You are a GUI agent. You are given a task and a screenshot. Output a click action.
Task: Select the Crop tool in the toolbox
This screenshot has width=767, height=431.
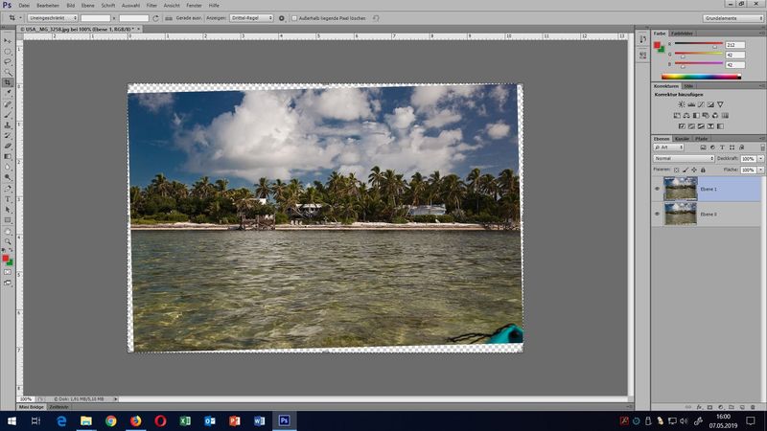[x=8, y=83]
